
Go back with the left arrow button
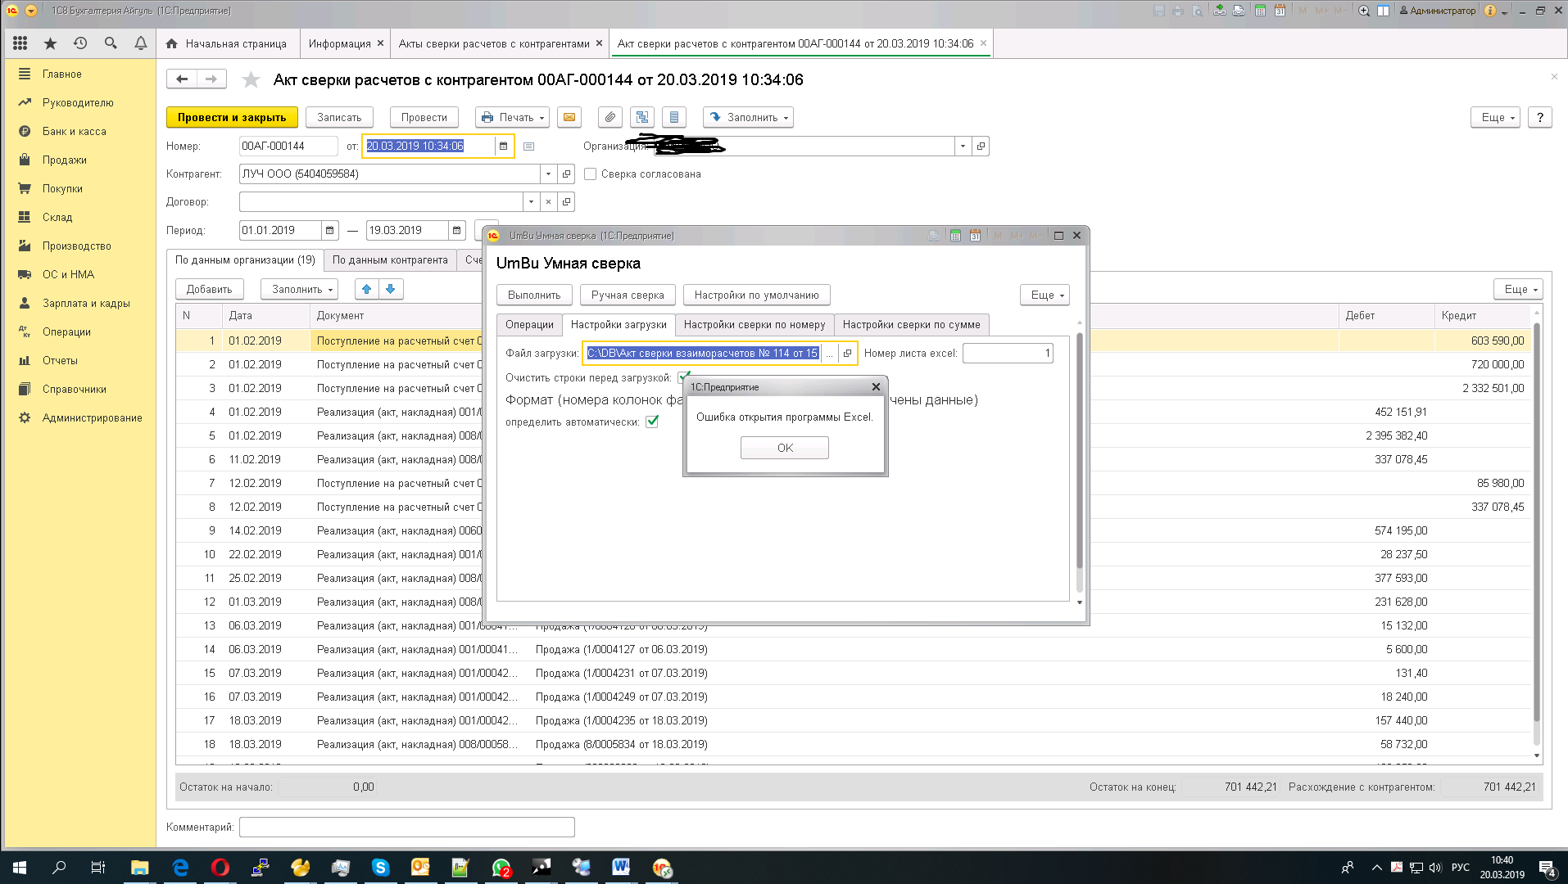tap(182, 79)
